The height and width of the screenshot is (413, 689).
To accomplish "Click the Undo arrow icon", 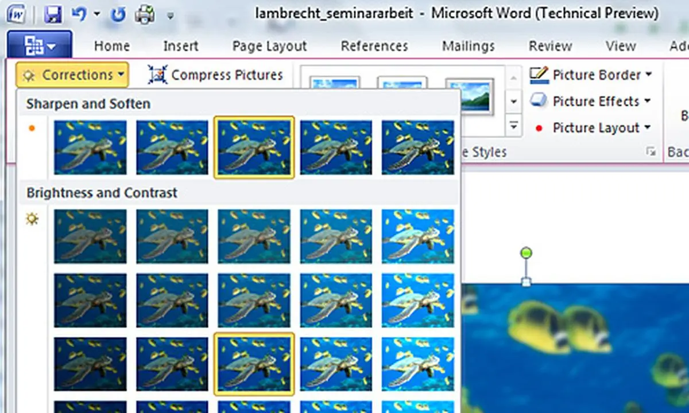I will click(79, 13).
